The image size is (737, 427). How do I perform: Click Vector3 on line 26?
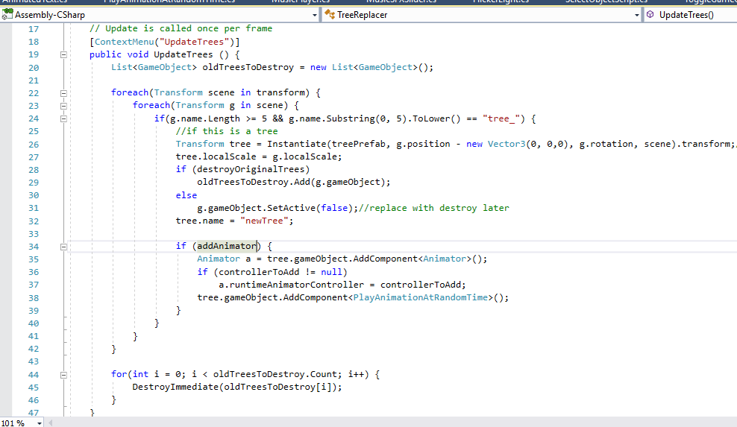click(507, 144)
